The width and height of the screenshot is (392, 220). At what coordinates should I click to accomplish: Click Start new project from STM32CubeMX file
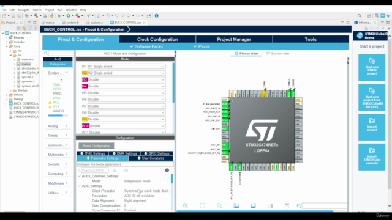372,97
